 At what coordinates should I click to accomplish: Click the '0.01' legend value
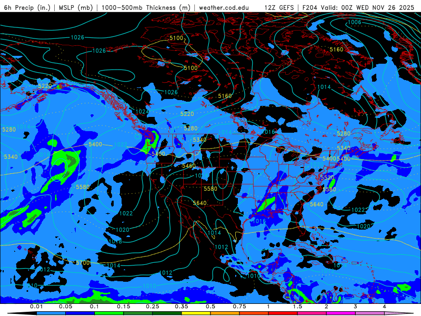(36, 307)
